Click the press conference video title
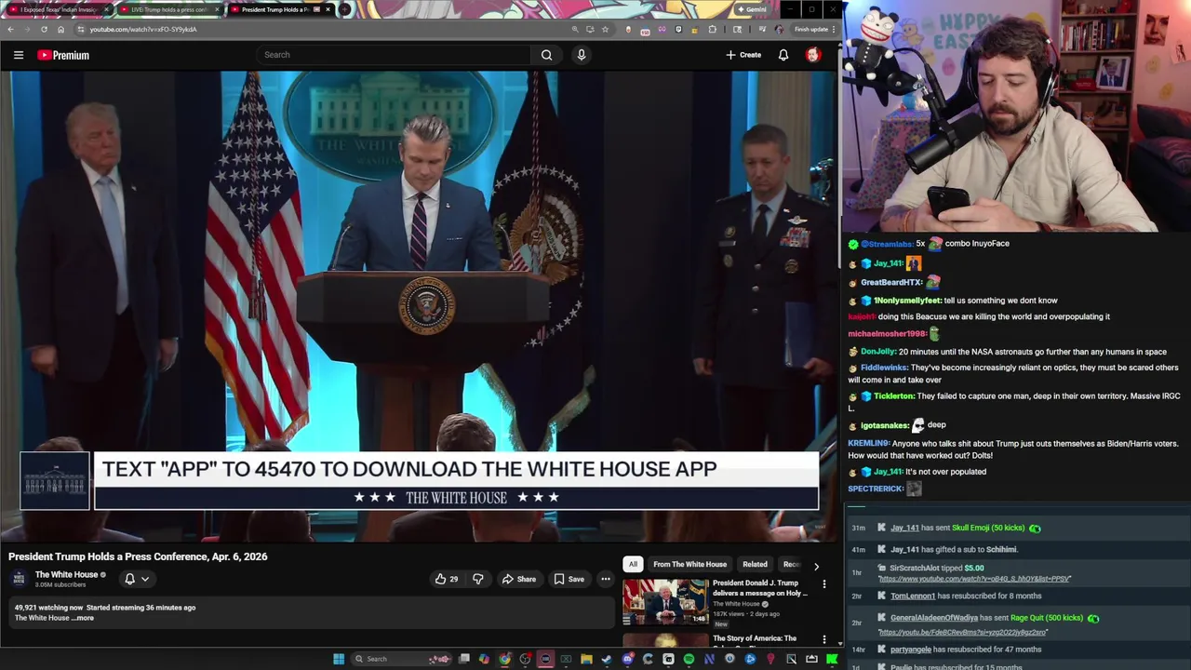 (x=138, y=556)
